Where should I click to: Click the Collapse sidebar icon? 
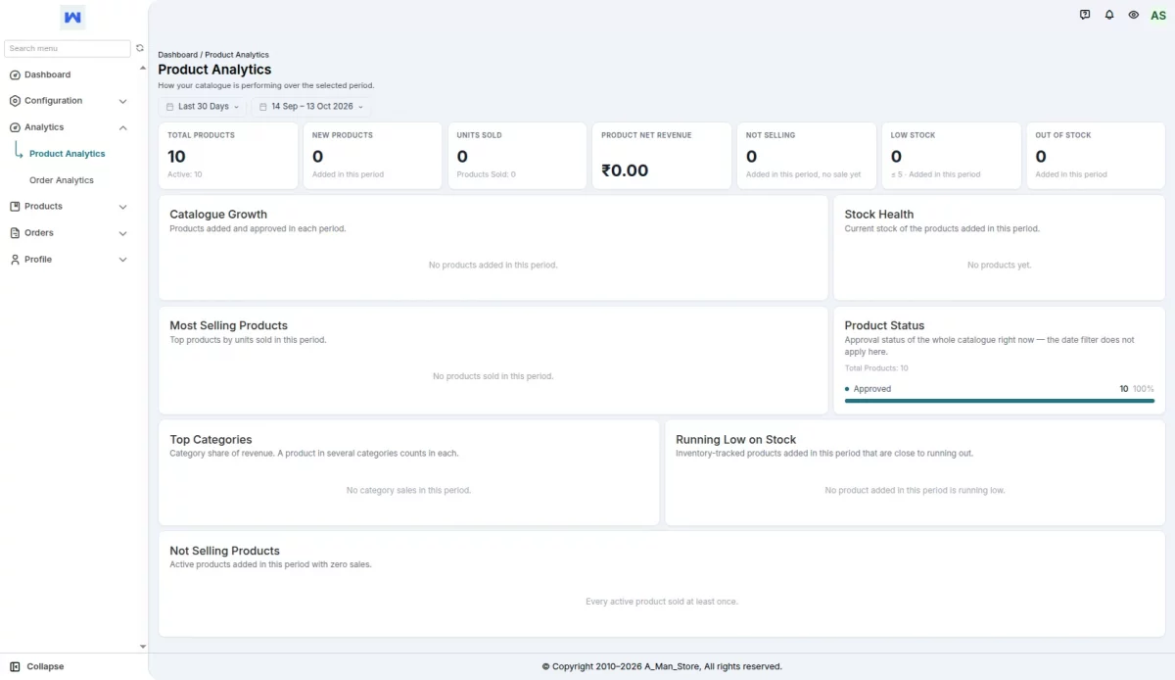(15, 666)
